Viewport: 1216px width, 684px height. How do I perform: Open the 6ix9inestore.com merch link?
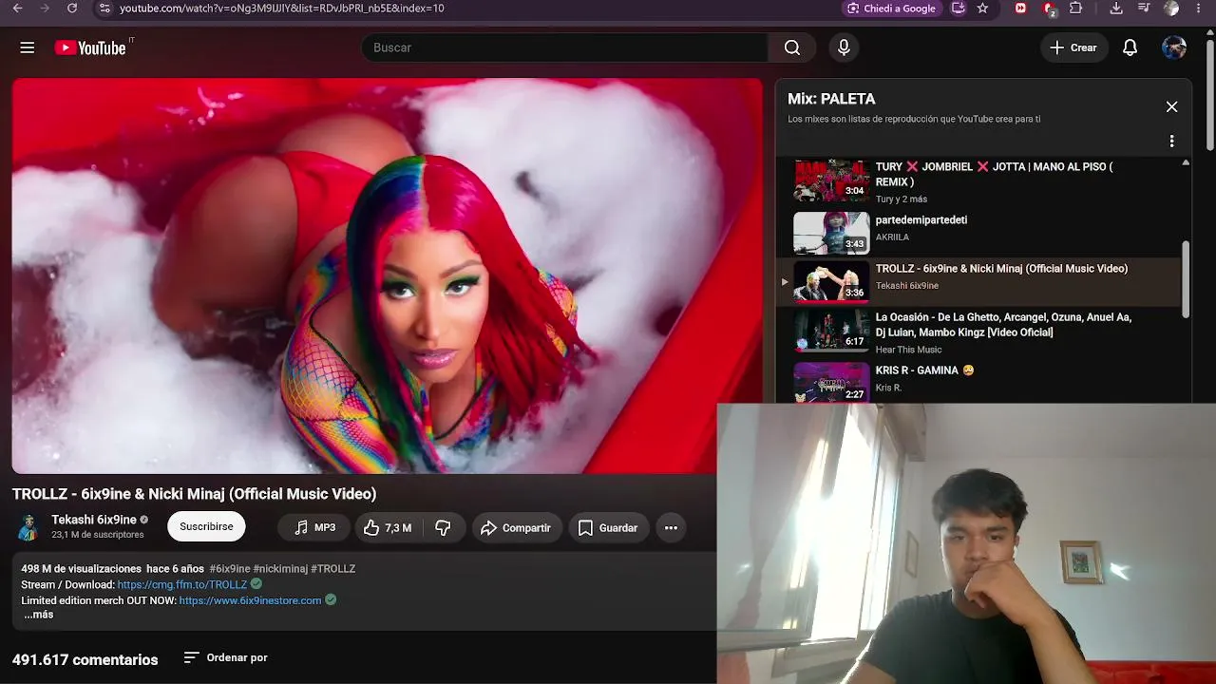(x=250, y=600)
